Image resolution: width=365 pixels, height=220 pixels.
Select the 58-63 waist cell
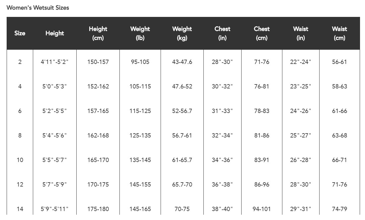tap(339, 86)
